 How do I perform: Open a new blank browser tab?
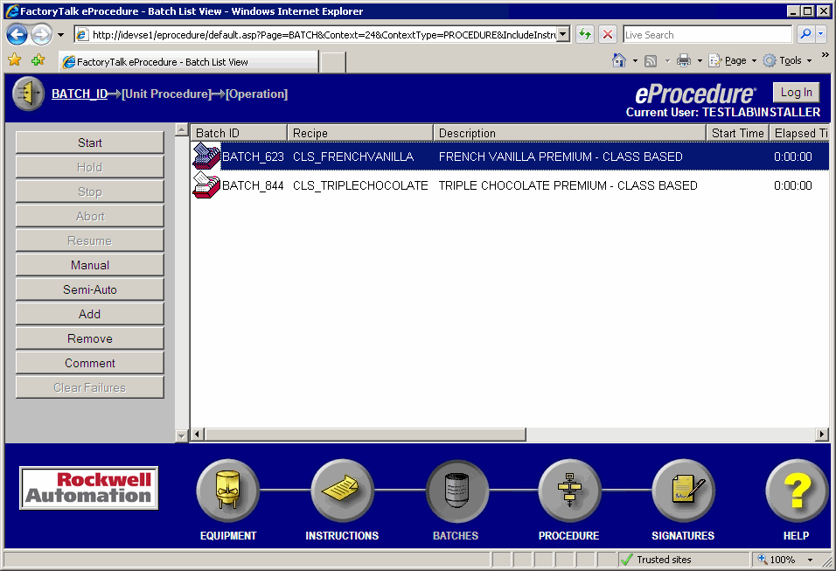333,62
